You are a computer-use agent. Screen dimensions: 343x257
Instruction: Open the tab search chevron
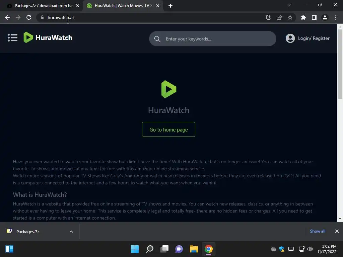tap(289, 5)
